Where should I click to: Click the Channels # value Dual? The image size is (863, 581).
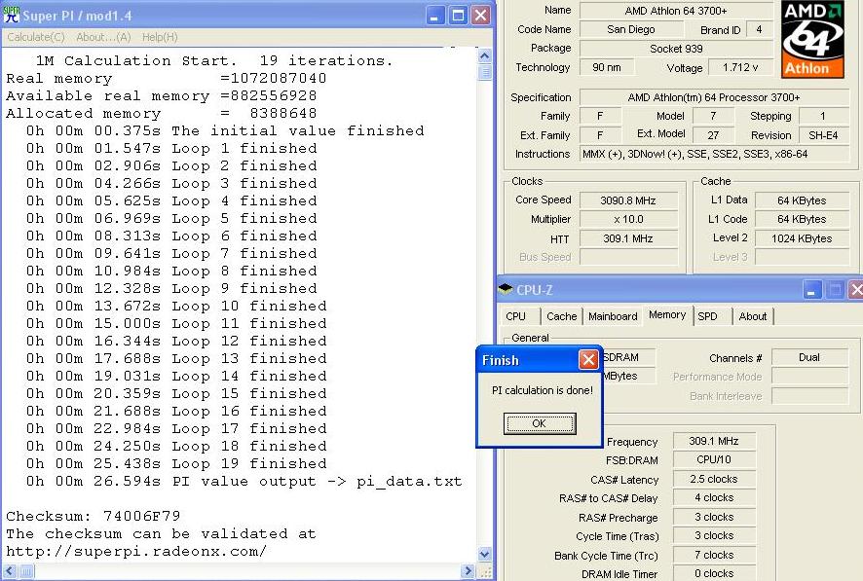tap(809, 357)
